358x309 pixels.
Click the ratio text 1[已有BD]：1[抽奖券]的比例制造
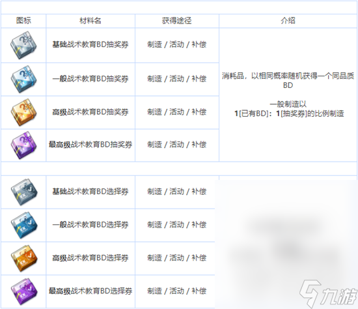point(289,113)
